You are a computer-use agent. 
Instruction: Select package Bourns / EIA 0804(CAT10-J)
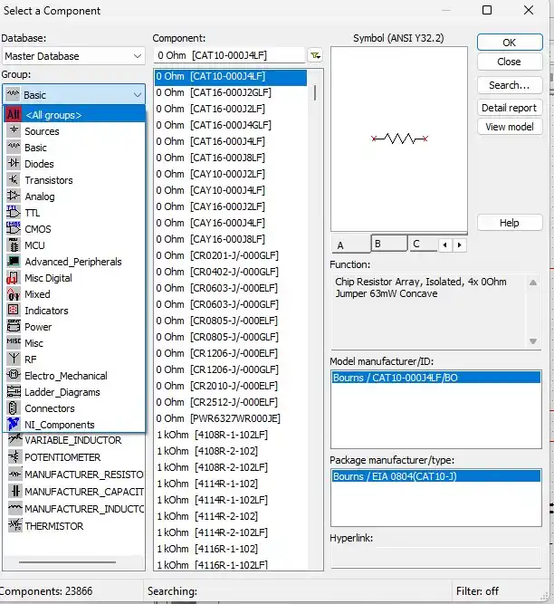(435, 476)
